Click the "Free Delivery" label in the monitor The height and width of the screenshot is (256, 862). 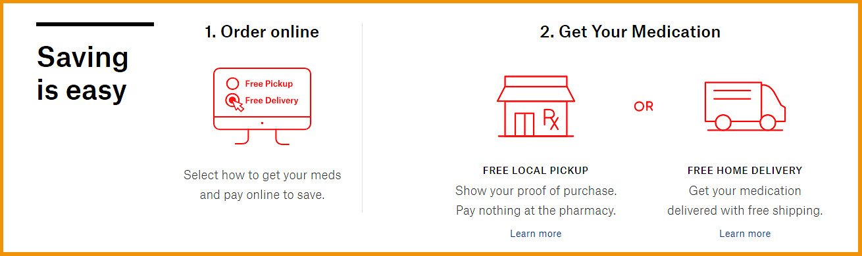pos(272,100)
